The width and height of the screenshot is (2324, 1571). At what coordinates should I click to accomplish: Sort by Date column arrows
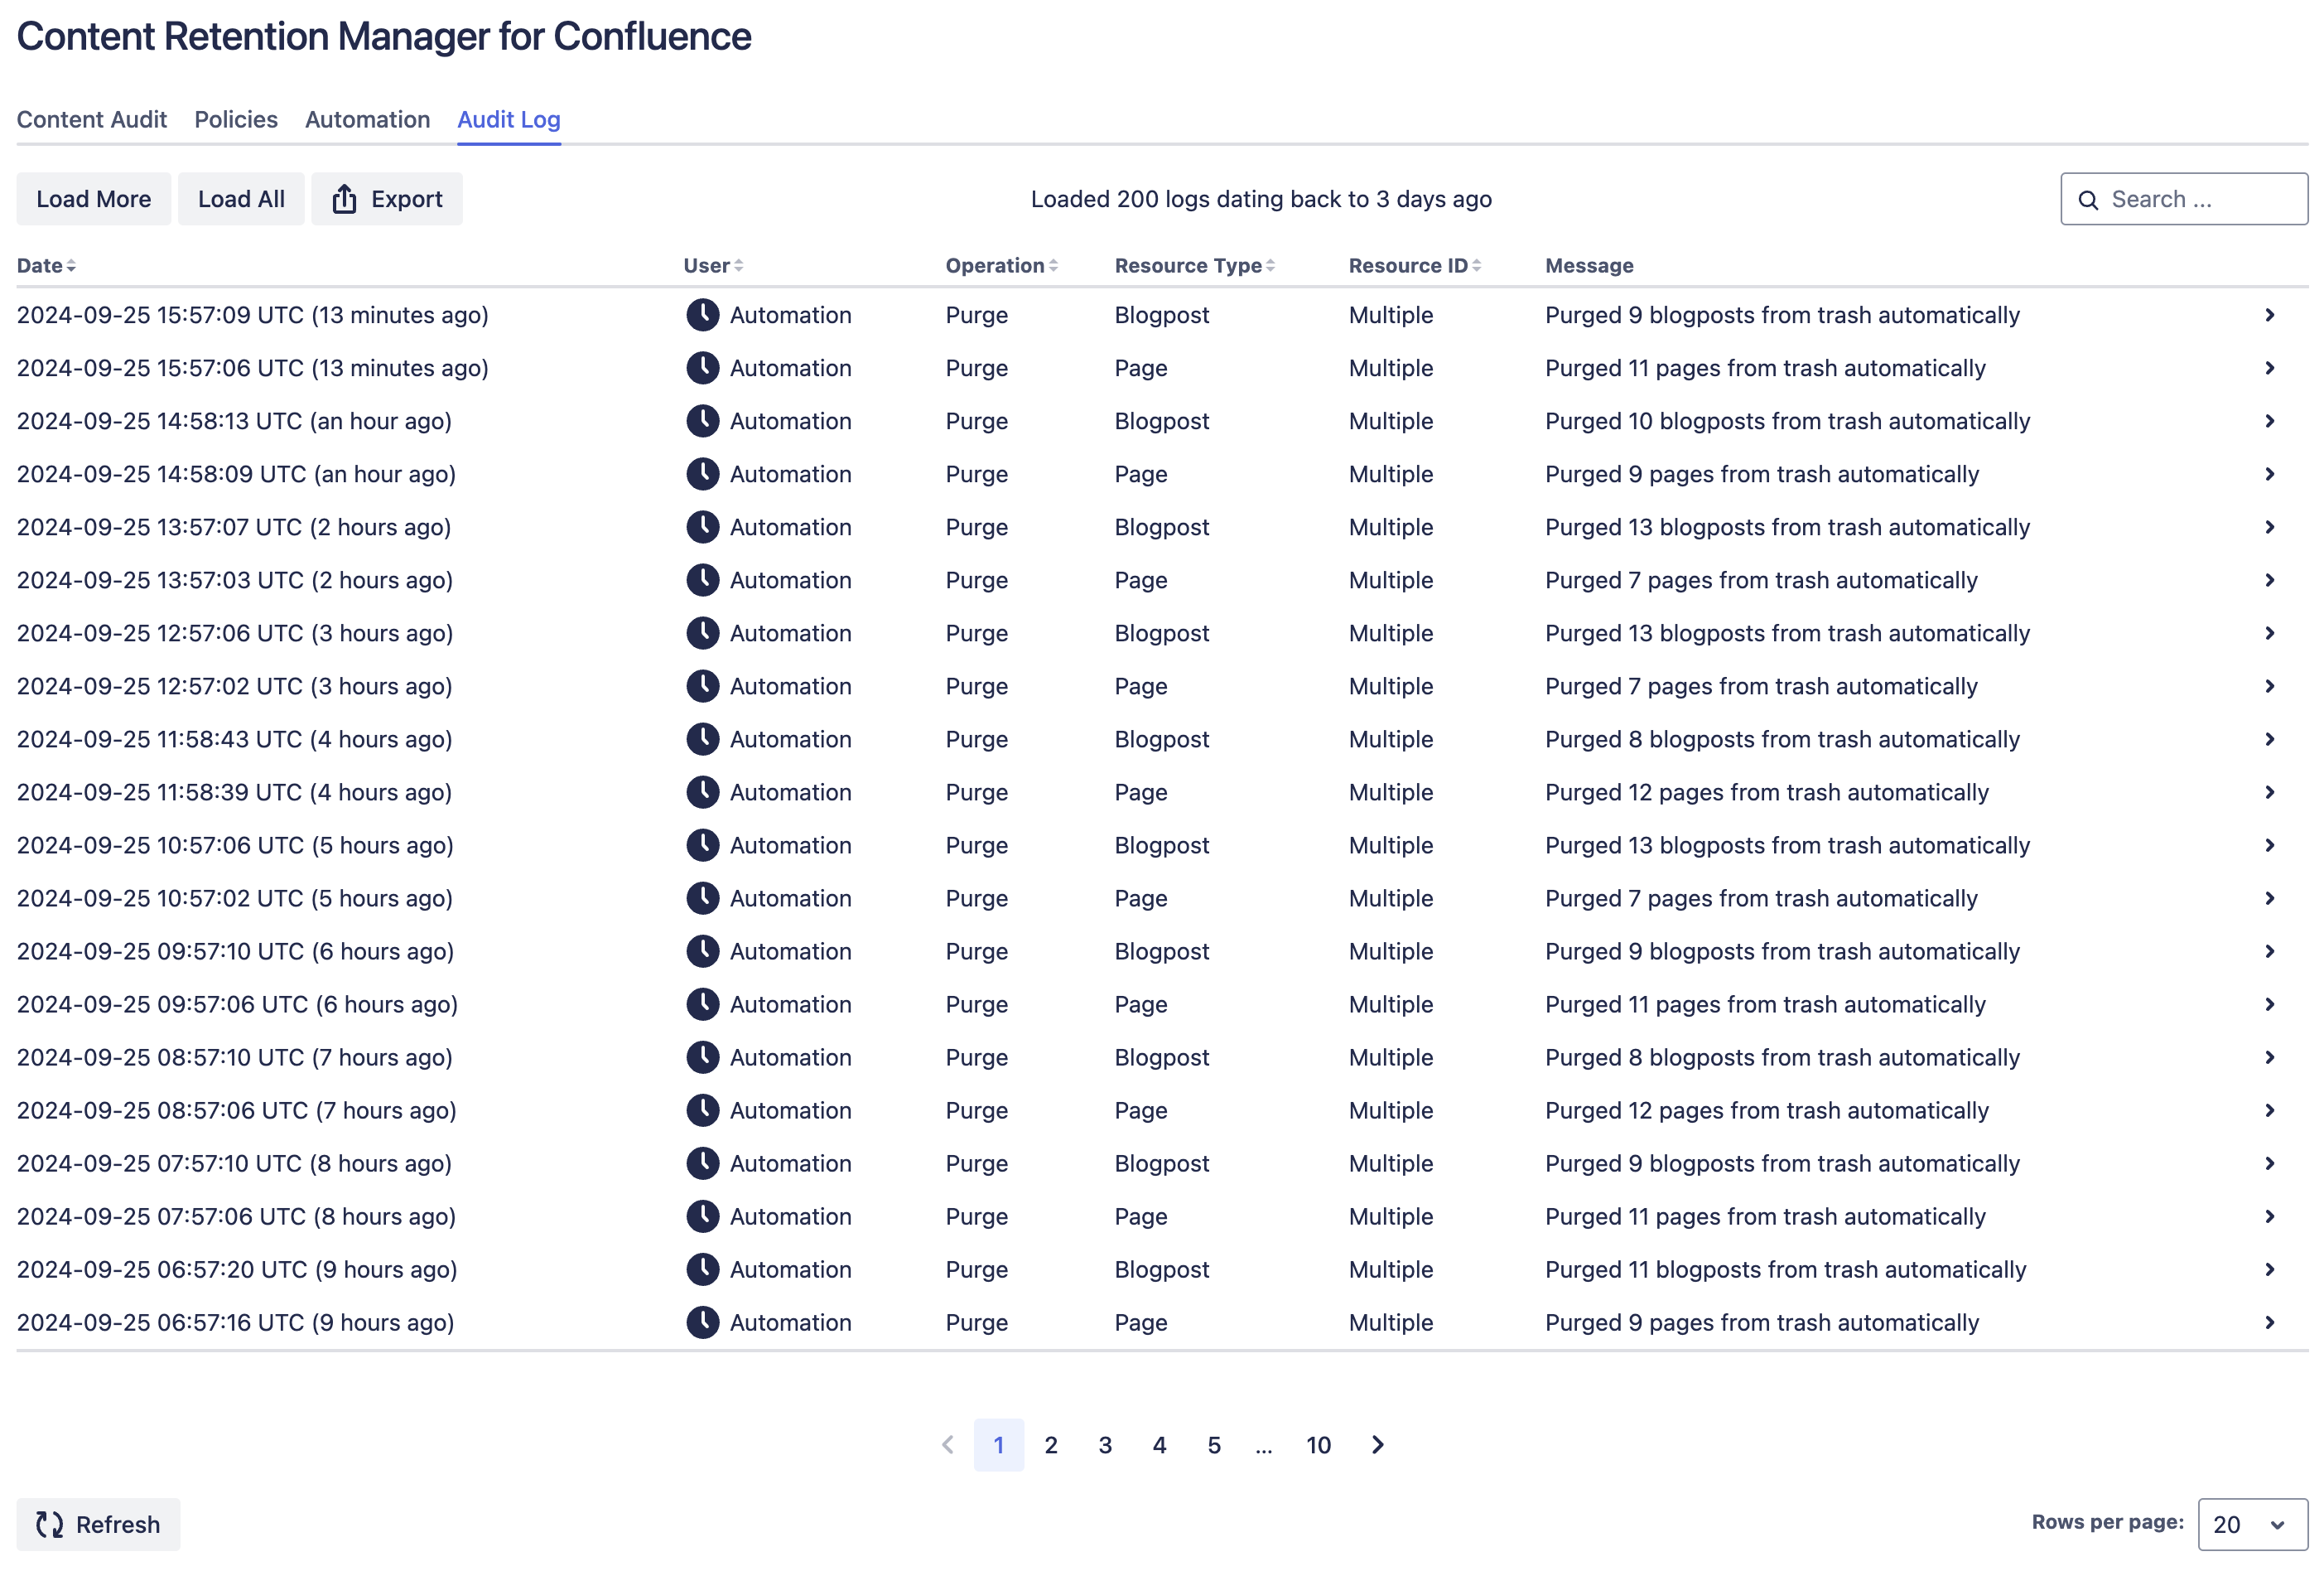pyautogui.click(x=71, y=266)
